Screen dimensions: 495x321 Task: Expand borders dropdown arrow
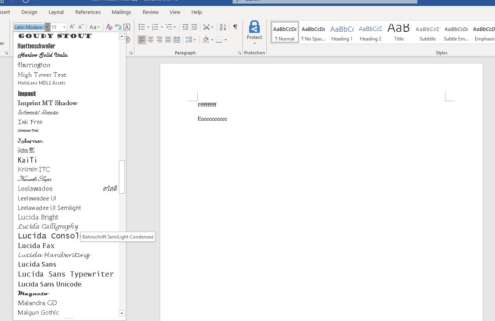(x=226, y=40)
